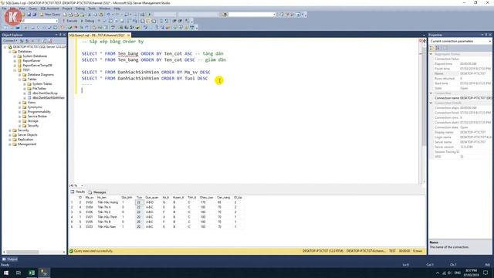This screenshot has width=494, height=278.
Task: Click the Ma_sv column header in results
Action: pyautogui.click(x=90, y=198)
